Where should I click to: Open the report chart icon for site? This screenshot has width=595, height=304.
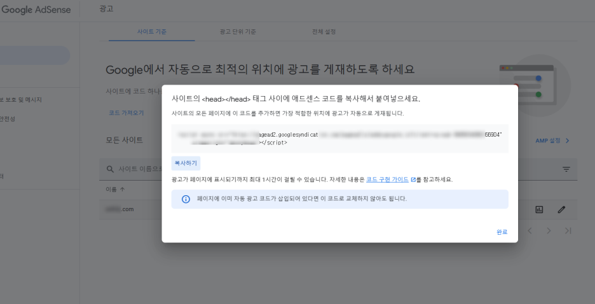(539, 209)
